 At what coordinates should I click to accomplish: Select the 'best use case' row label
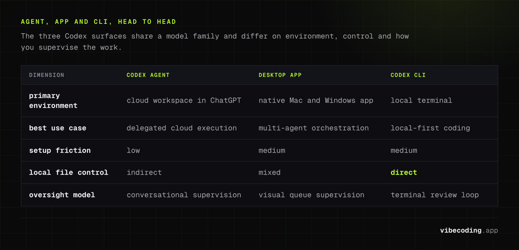(58, 128)
